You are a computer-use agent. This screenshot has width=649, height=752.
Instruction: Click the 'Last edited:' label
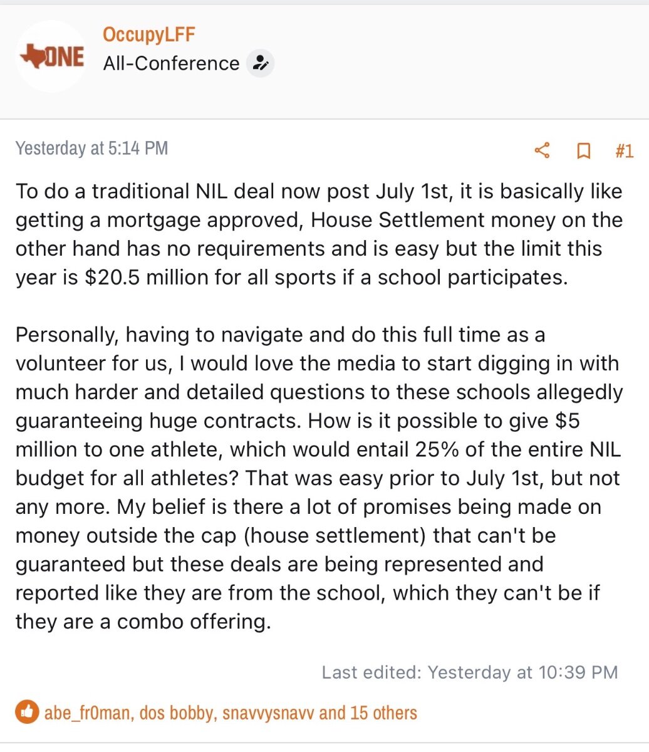(x=371, y=672)
